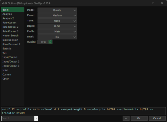Click the "--profile" switch in command line
Viewport: 167px width, 122px height.
coord(24,109)
